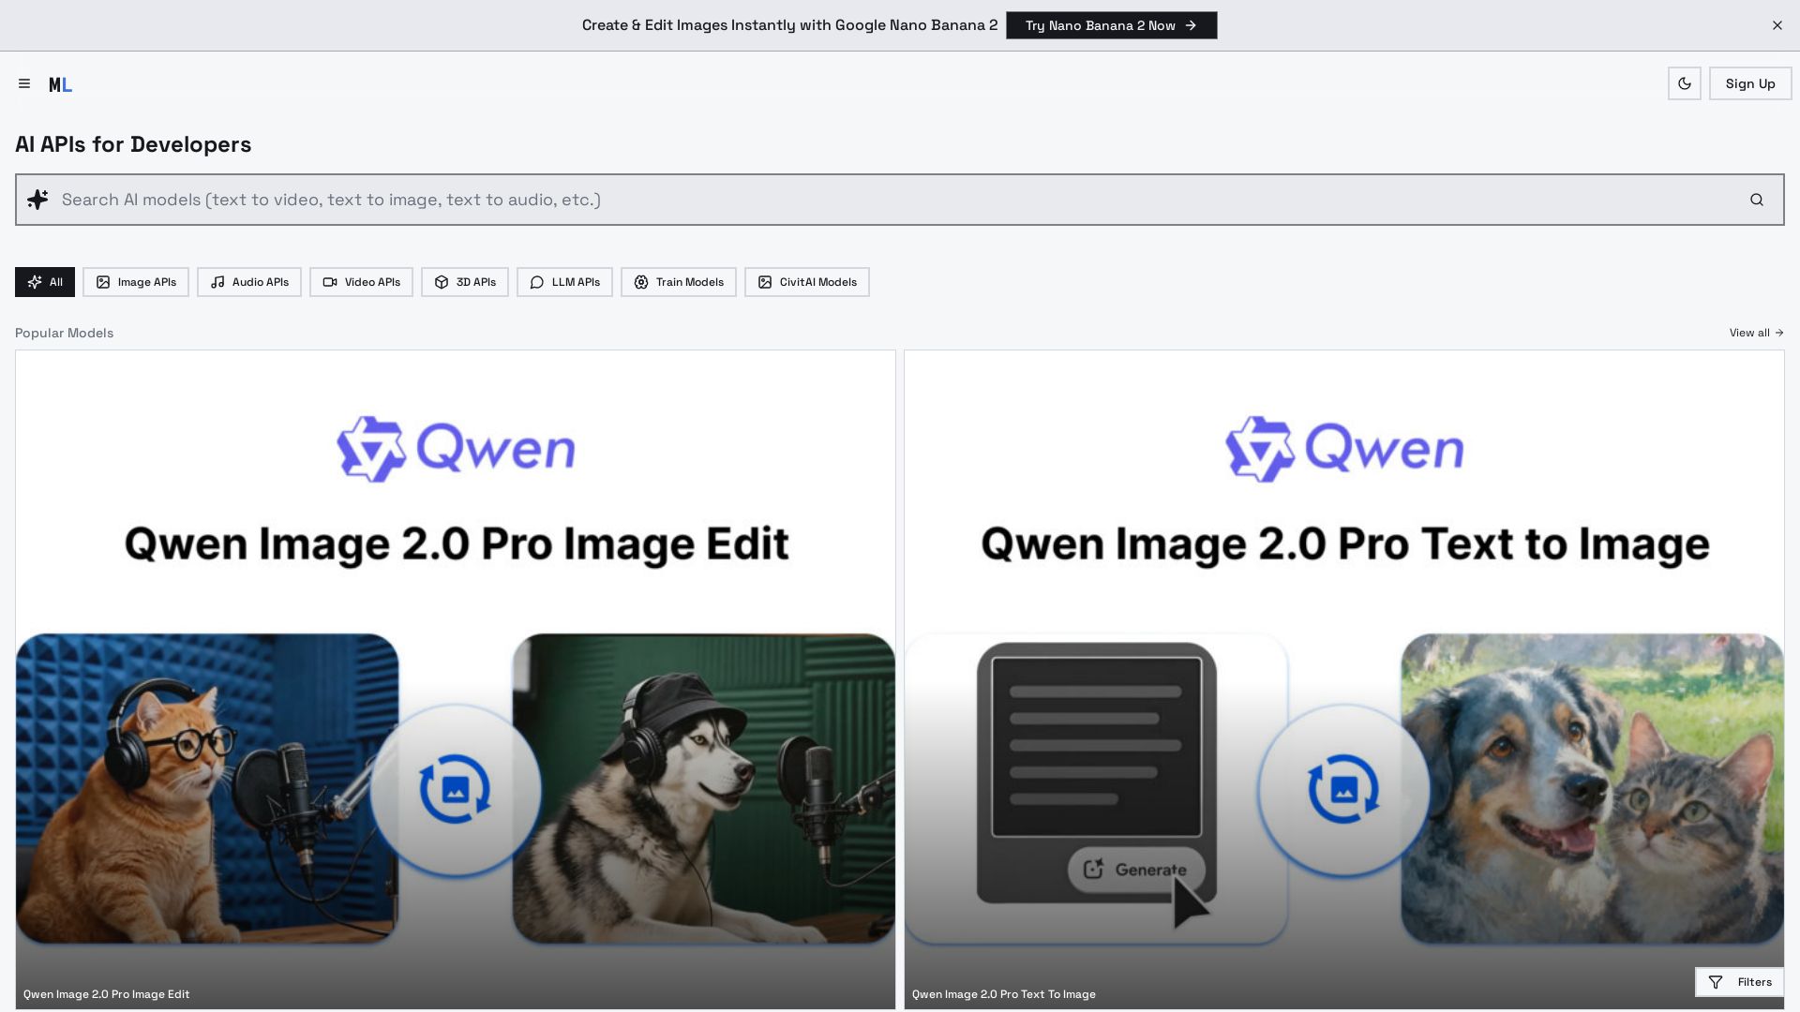
Task: Show CivitAI Models category
Action: 807,282
